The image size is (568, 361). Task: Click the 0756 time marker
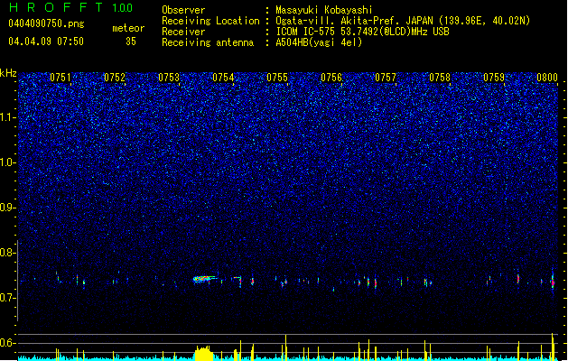coord(331,78)
